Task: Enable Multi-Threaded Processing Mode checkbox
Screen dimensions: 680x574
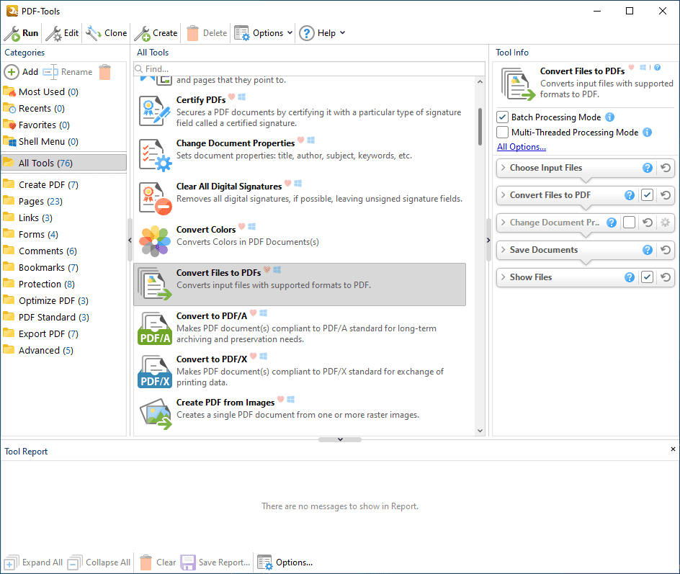Action: (x=502, y=133)
